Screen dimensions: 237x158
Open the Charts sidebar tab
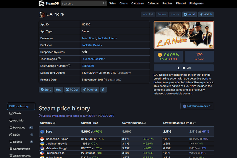pyautogui.click(x=17, y=113)
